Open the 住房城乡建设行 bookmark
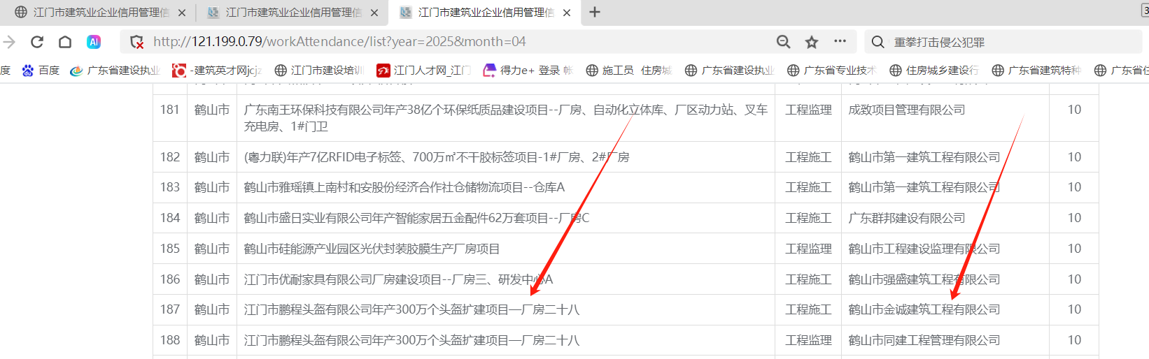 934,71
